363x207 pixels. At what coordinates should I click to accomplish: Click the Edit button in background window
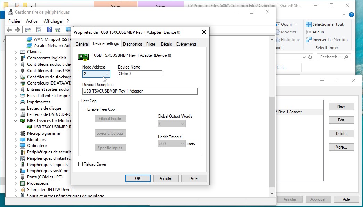pyautogui.click(x=341, y=120)
